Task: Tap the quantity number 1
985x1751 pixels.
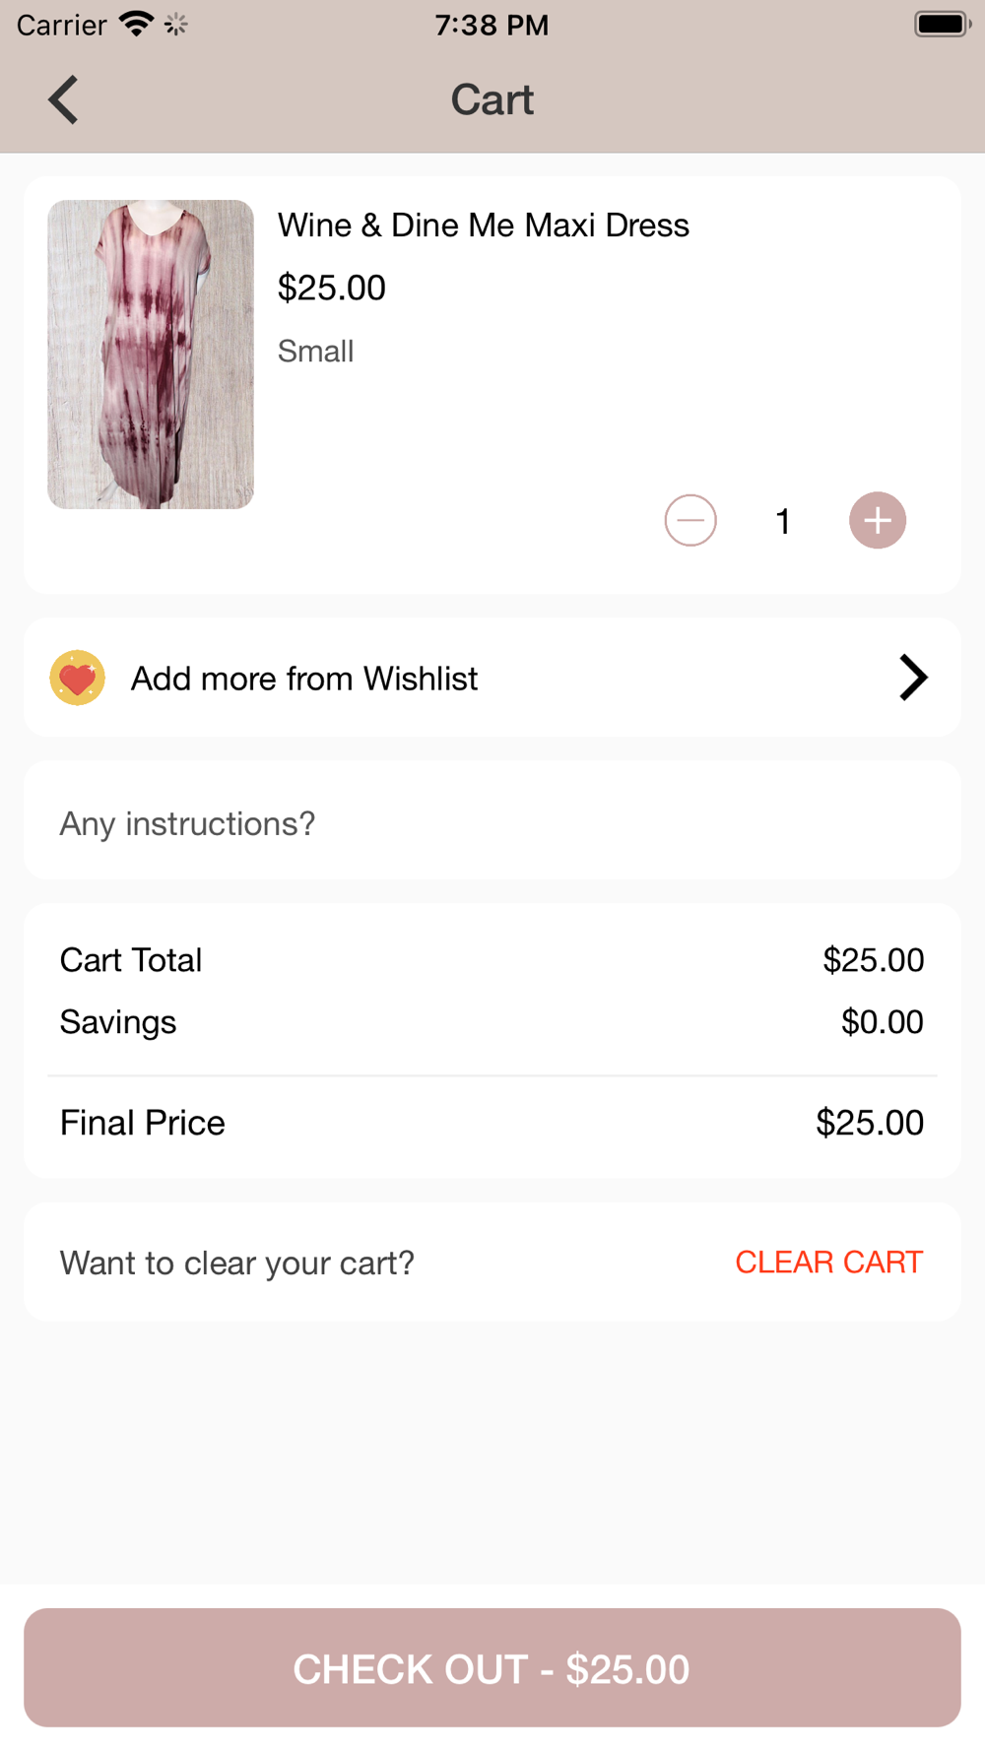Action: (x=783, y=521)
